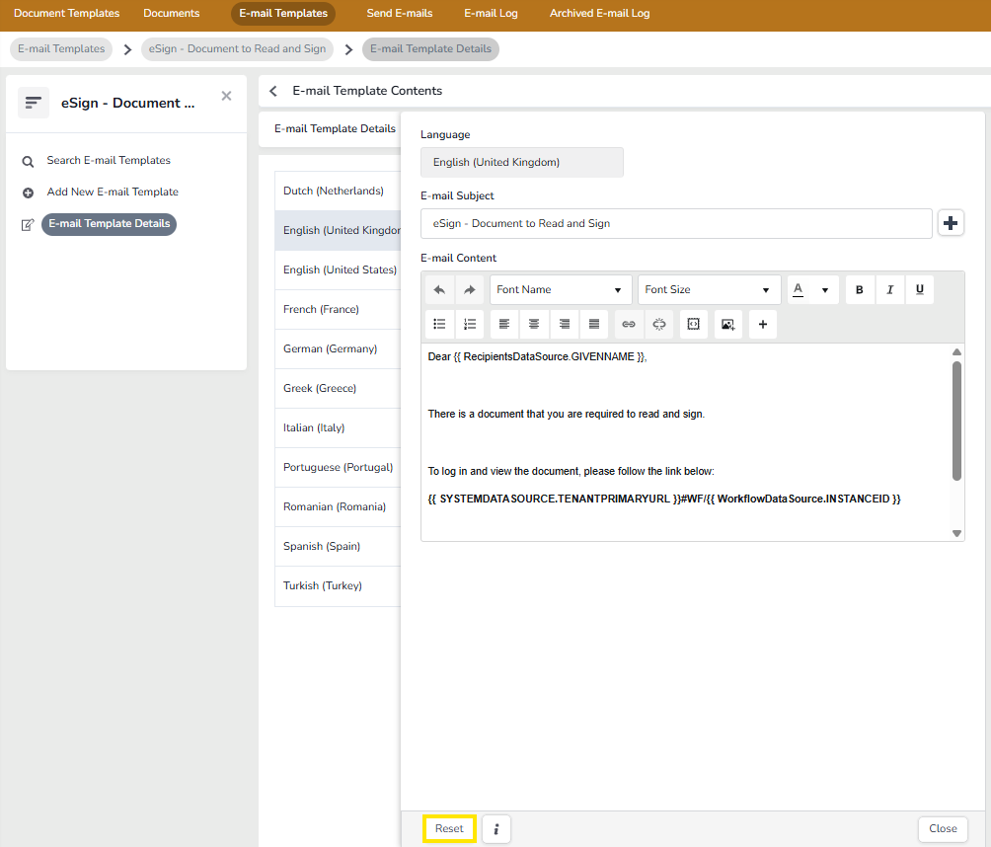Viewport: 991px width, 847px height.
Task: Select the German (Germany) language
Action: point(338,348)
